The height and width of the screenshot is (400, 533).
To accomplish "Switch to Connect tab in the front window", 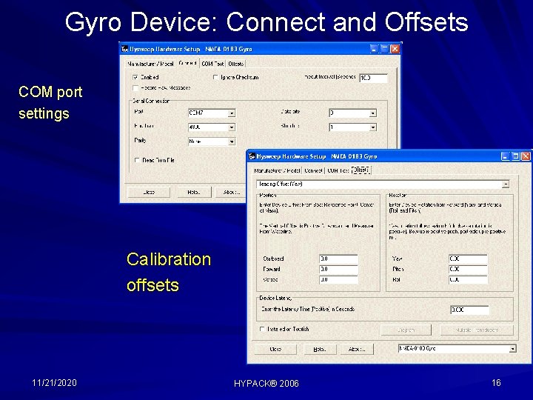I will coord(313,170).
